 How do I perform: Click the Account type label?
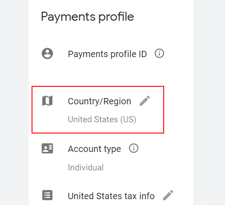point(94,149)
